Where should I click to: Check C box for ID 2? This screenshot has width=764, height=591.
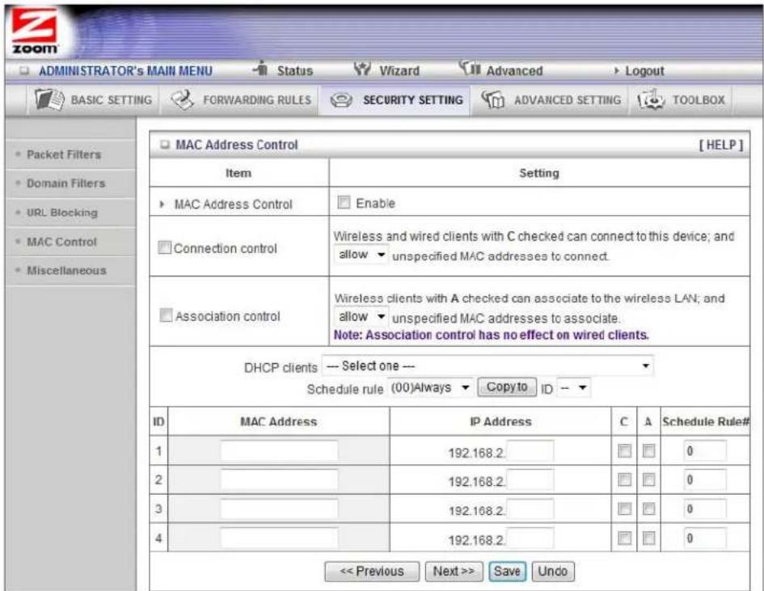click(624, 480)
